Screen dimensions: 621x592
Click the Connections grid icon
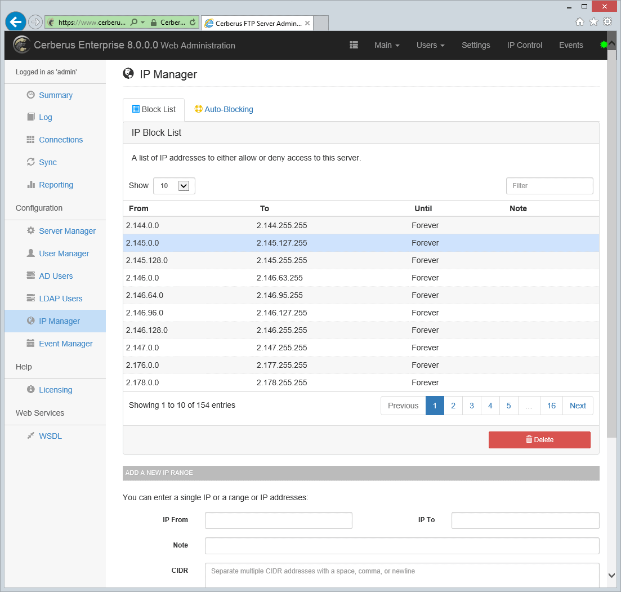click(30, 140)
